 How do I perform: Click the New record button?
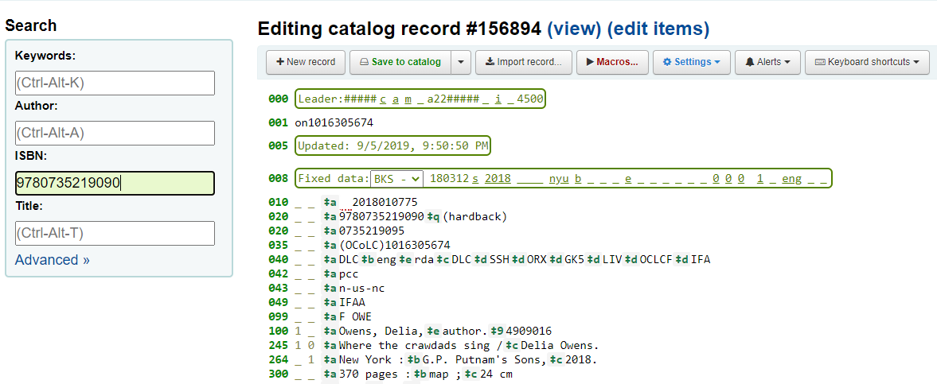tap(306, 62)
